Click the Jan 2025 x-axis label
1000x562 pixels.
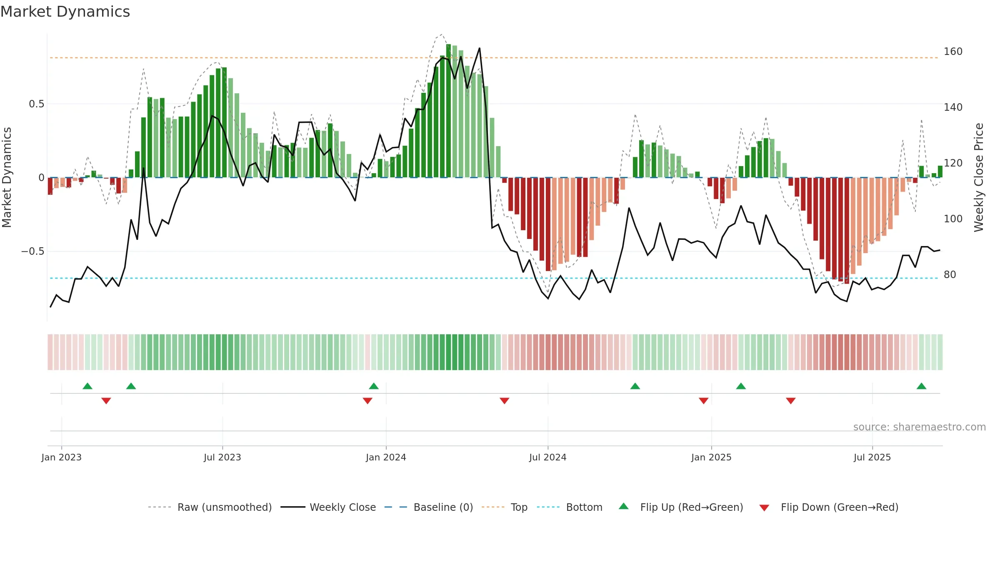coord(712,457)
